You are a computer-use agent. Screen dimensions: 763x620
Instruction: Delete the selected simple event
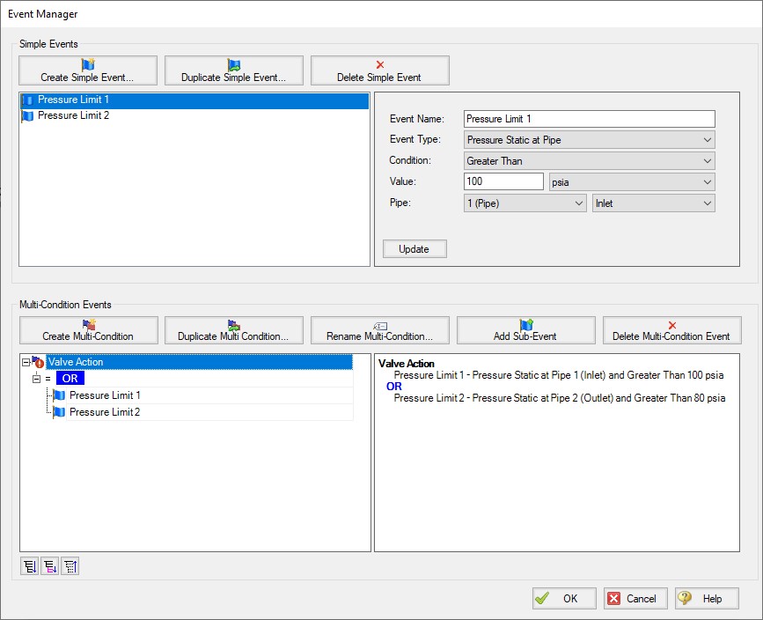click(379, 70)
